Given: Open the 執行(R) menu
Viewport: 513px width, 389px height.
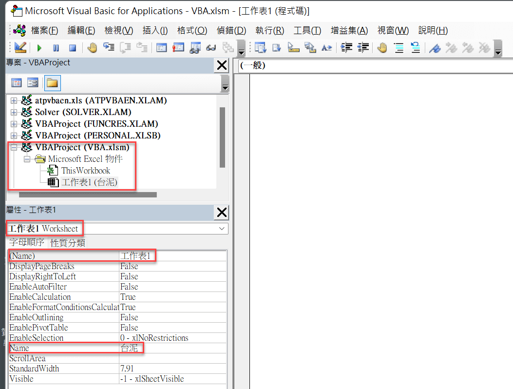Looking at the screenshot, I should (269, 30).
